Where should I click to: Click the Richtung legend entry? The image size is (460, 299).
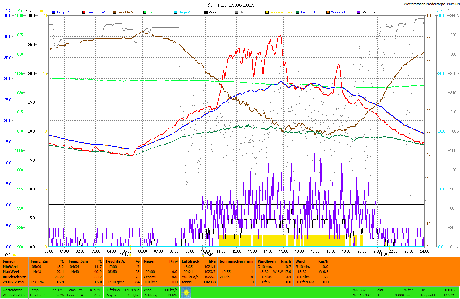[246, 12]
